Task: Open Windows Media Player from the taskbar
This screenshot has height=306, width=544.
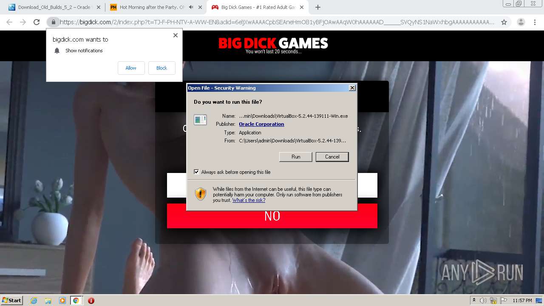Action: tap(62, 300)
